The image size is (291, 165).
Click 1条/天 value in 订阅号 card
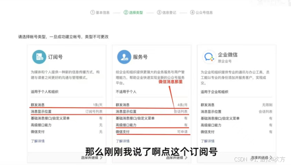pyautogui.click(x=98, y=105)
